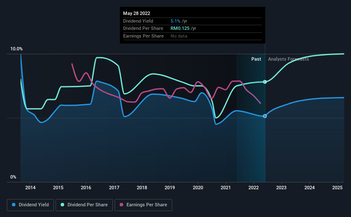Click the Past region label
The height and width of the screenshot is (217, 351).
point(256,59)
